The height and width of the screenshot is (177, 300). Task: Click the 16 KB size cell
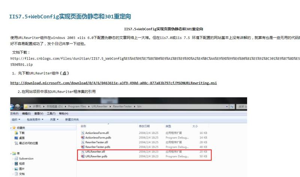click(203, 133)
